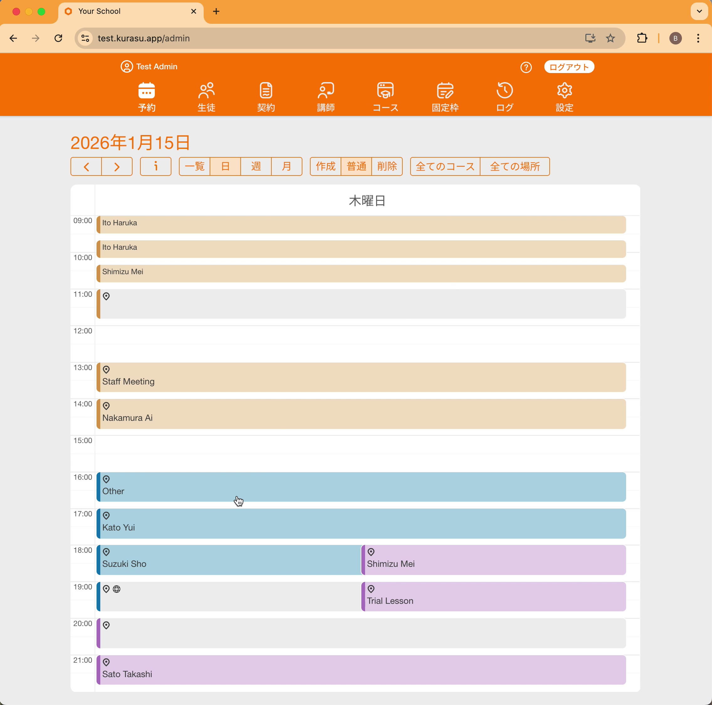The height and width of the screenshot is (705, 712).
Task: Switch to 普通 normal mode
Action: click(x=356, y=166)
